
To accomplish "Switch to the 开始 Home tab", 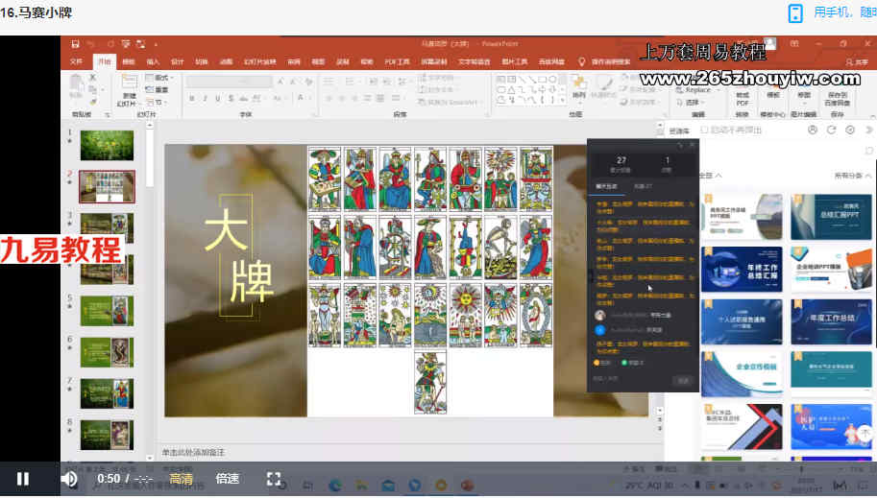I will (x=105, y=61).
